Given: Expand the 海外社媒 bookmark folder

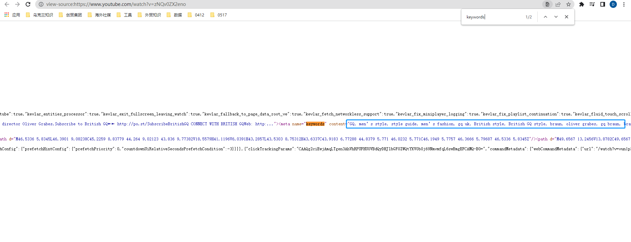Looking at the screenshot, I should click(99, 15).
